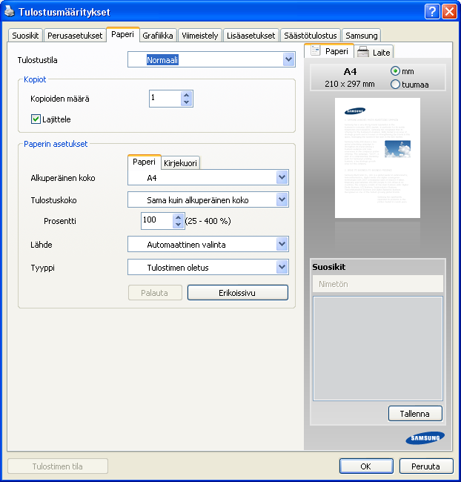
Task: Click the help question mark icon
Action: (x=432, y=11)
